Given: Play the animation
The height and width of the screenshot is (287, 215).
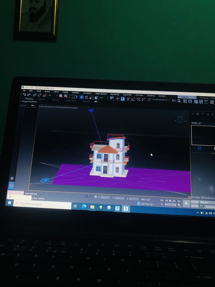Looking at the screenshot, I should (x=170, y=201).
